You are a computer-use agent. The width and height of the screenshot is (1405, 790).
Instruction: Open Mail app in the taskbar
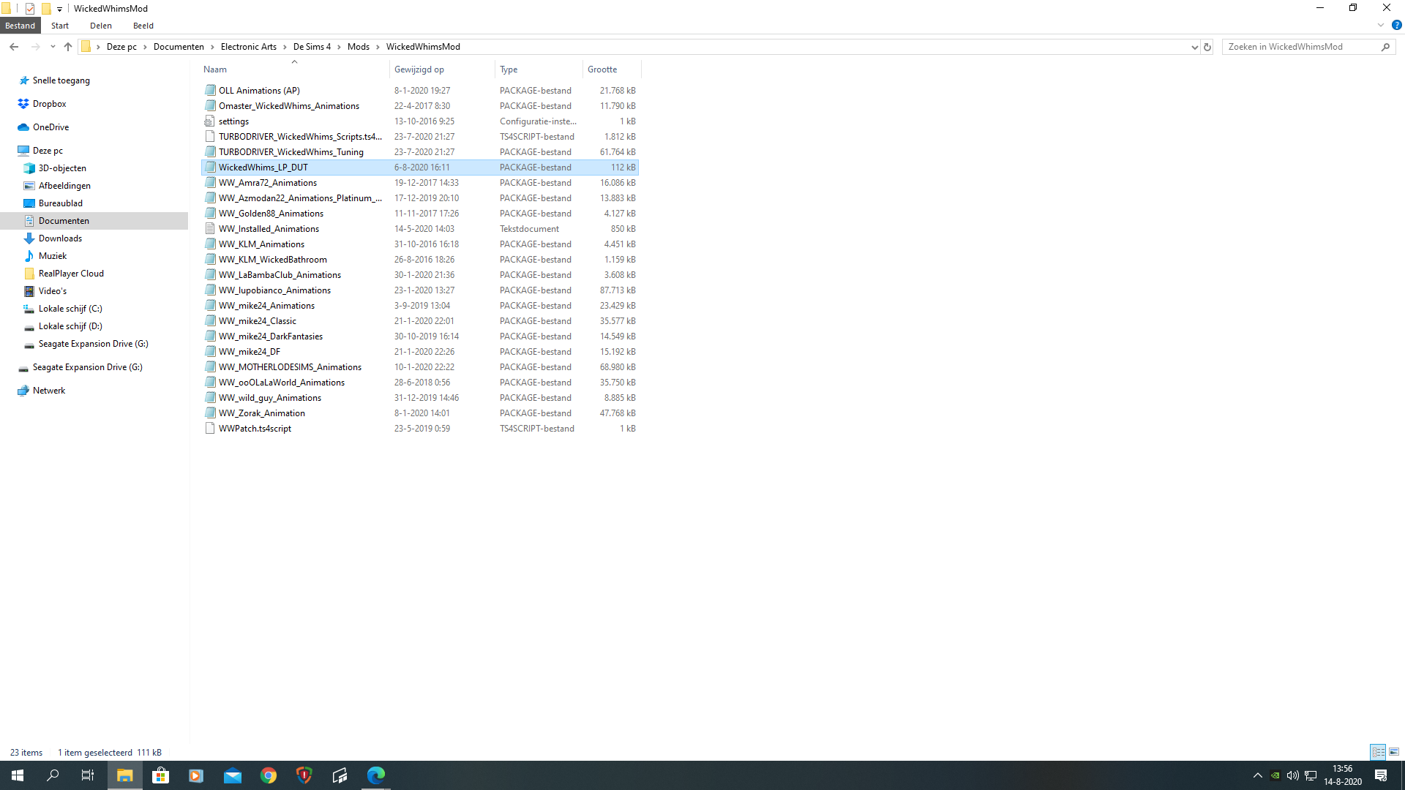click(x=232, y=775)
